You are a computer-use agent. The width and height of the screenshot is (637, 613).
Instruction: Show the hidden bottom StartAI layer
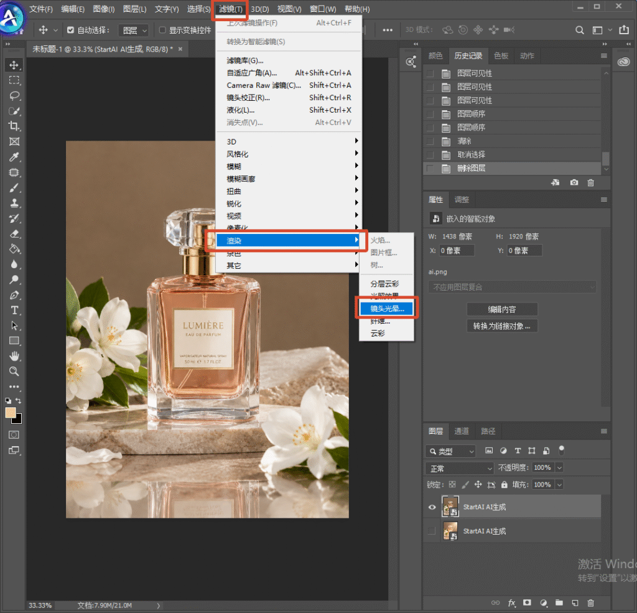point(432,531)
